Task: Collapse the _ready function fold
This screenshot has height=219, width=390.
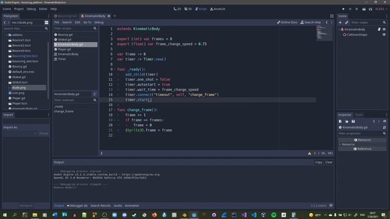Action: tap(115, 69)
